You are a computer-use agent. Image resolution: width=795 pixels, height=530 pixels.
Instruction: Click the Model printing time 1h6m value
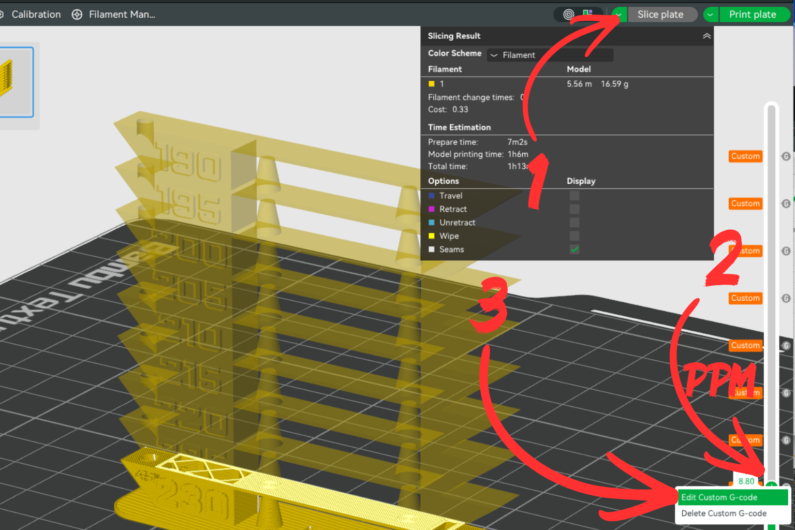point(518,154)
